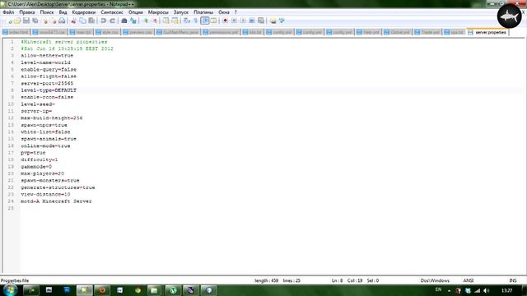Click the line motd=A Minecraft Server
Image resolution: width=527 pixels, height=296 pixels.
pos(56,201)
